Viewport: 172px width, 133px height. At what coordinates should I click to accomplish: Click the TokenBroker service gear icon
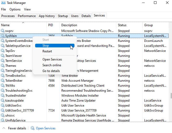(x=3, y=81)
